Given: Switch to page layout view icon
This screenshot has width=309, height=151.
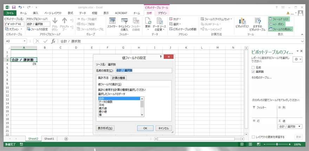Looking at the screenshot, I should 250,144.
